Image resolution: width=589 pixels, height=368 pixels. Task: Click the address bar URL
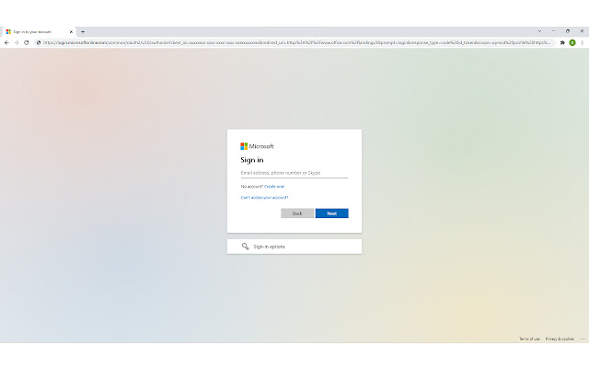296,43
